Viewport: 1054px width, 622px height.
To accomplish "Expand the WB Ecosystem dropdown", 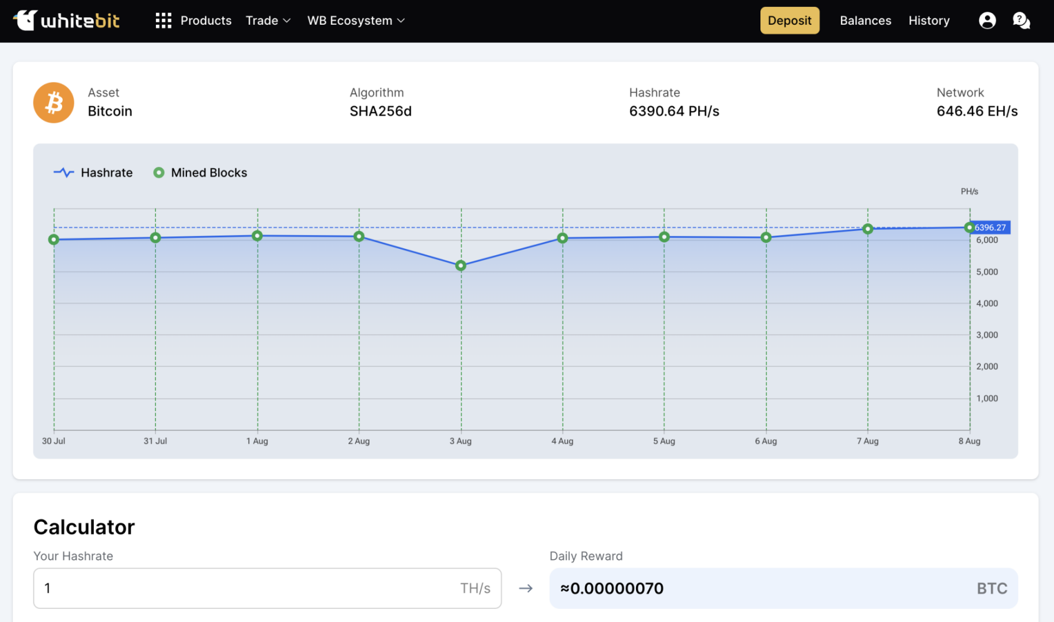I will [356, 21].
